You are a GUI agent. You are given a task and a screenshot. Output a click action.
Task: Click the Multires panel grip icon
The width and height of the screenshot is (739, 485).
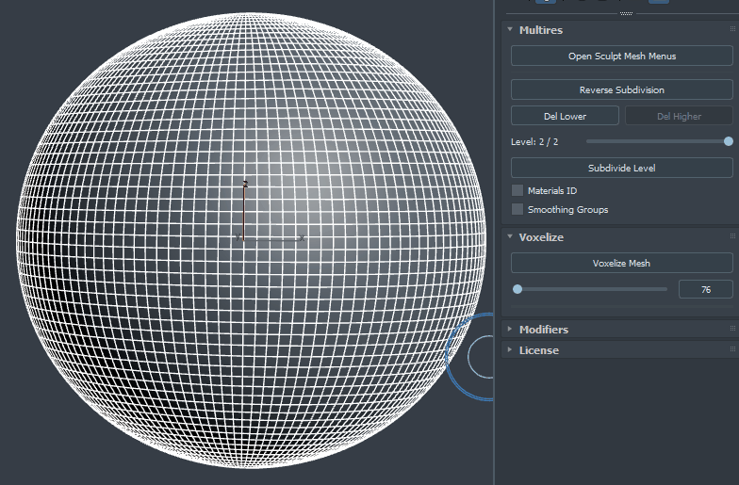click(x=732, y=29)
